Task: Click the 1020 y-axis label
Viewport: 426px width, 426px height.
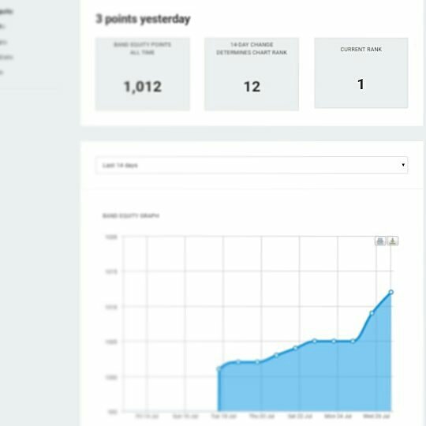Action: click(x=111, y=237)
